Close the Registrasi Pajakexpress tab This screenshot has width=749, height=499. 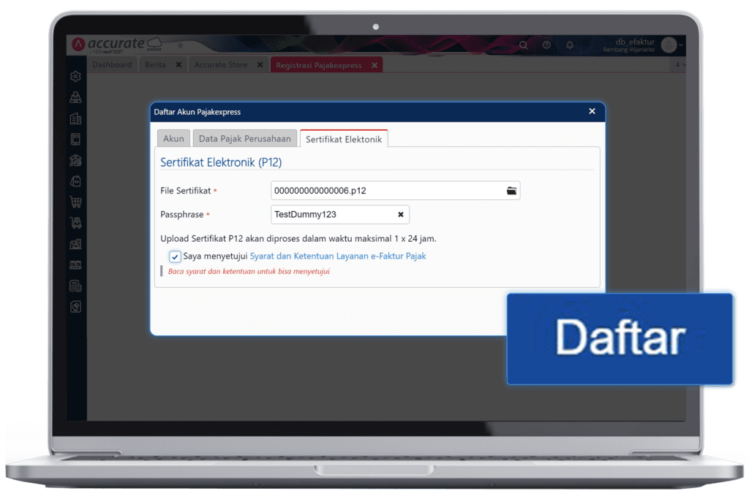click(x=374, y=65)
